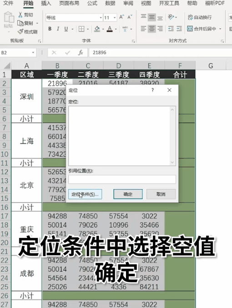
Task: Switch to the 页面布局 tab
Action: pyautogui.click(x=69, y=3)
